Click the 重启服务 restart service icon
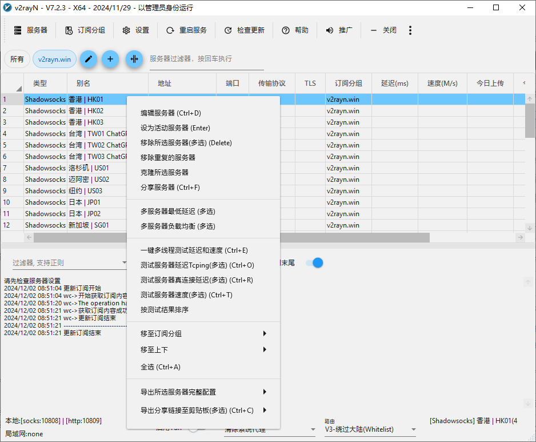536x442 pixels. [170, 30]
